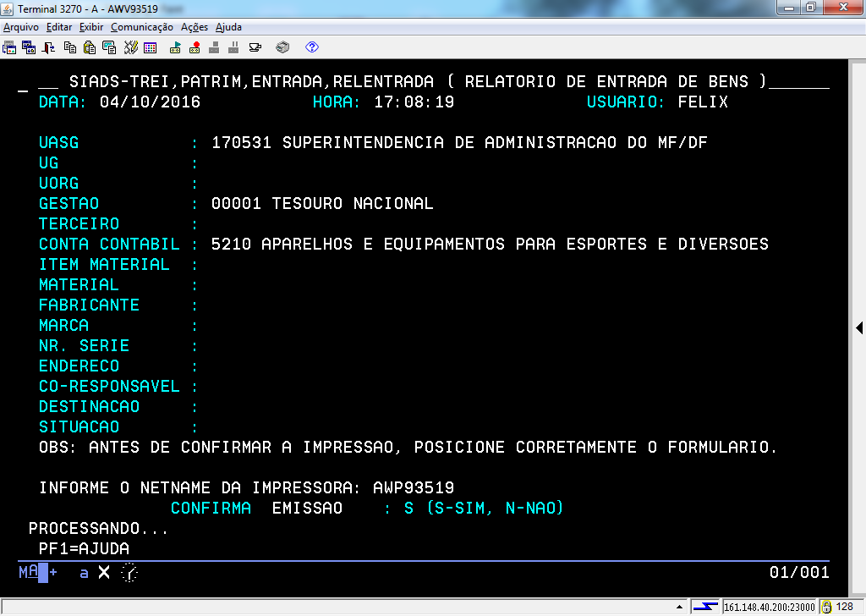Click the UG field label
Image resolution: width=866 pixels, height=616 pixels.
click(48, 163)
